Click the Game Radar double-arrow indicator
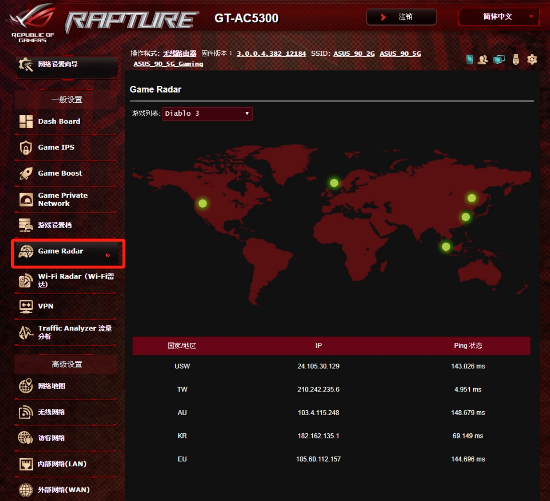 pos(108,255)
